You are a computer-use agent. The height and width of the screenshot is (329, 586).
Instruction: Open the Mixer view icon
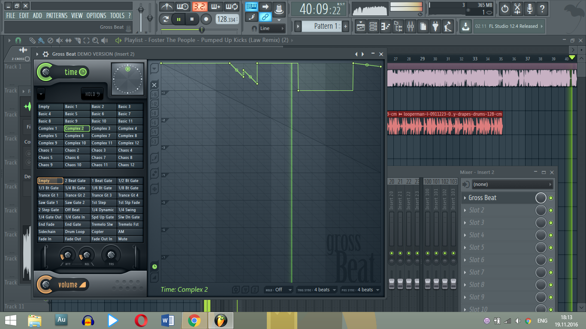click(x=411, y=27)
